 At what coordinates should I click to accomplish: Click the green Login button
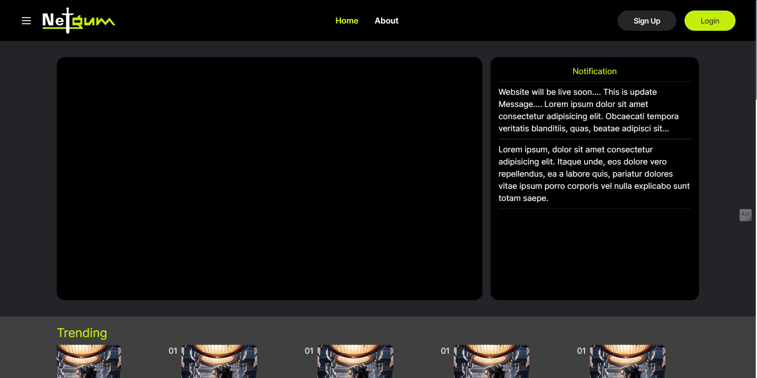(710, 21)
